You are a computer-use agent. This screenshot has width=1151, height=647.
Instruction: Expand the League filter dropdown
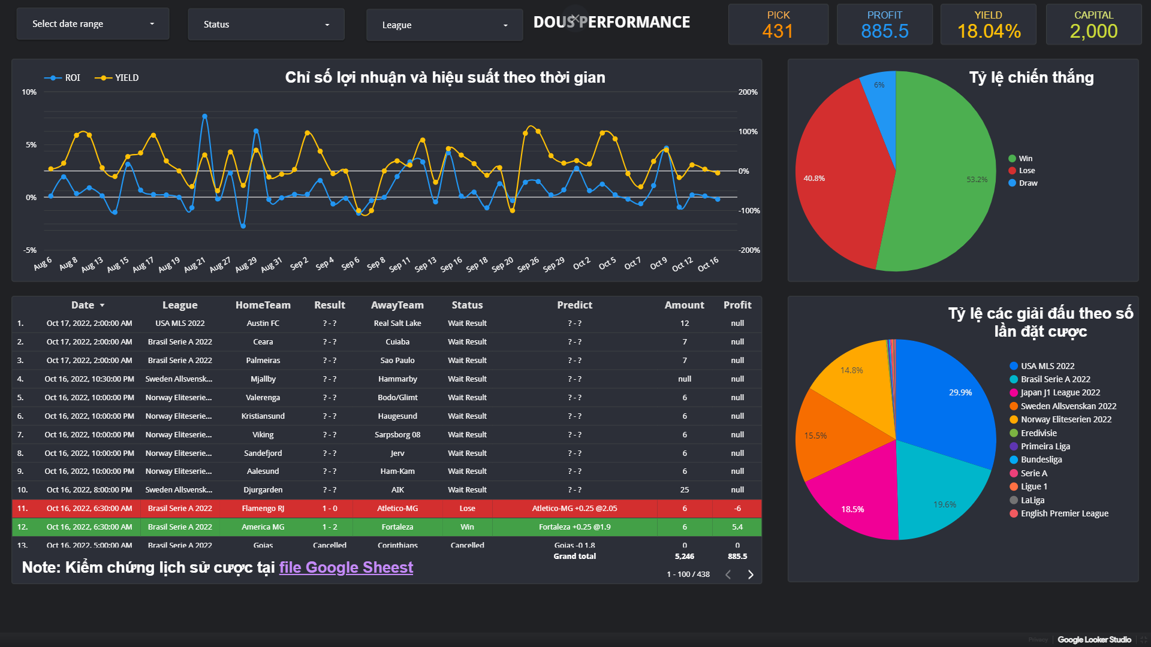click(x=444, y=25)
